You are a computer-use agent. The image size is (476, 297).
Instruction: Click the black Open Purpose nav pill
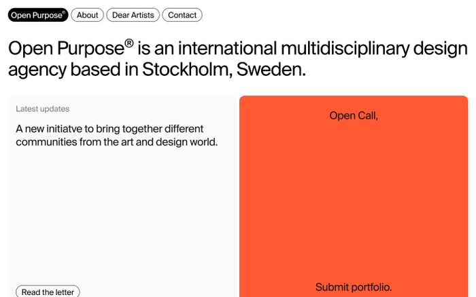pos(37,15)
